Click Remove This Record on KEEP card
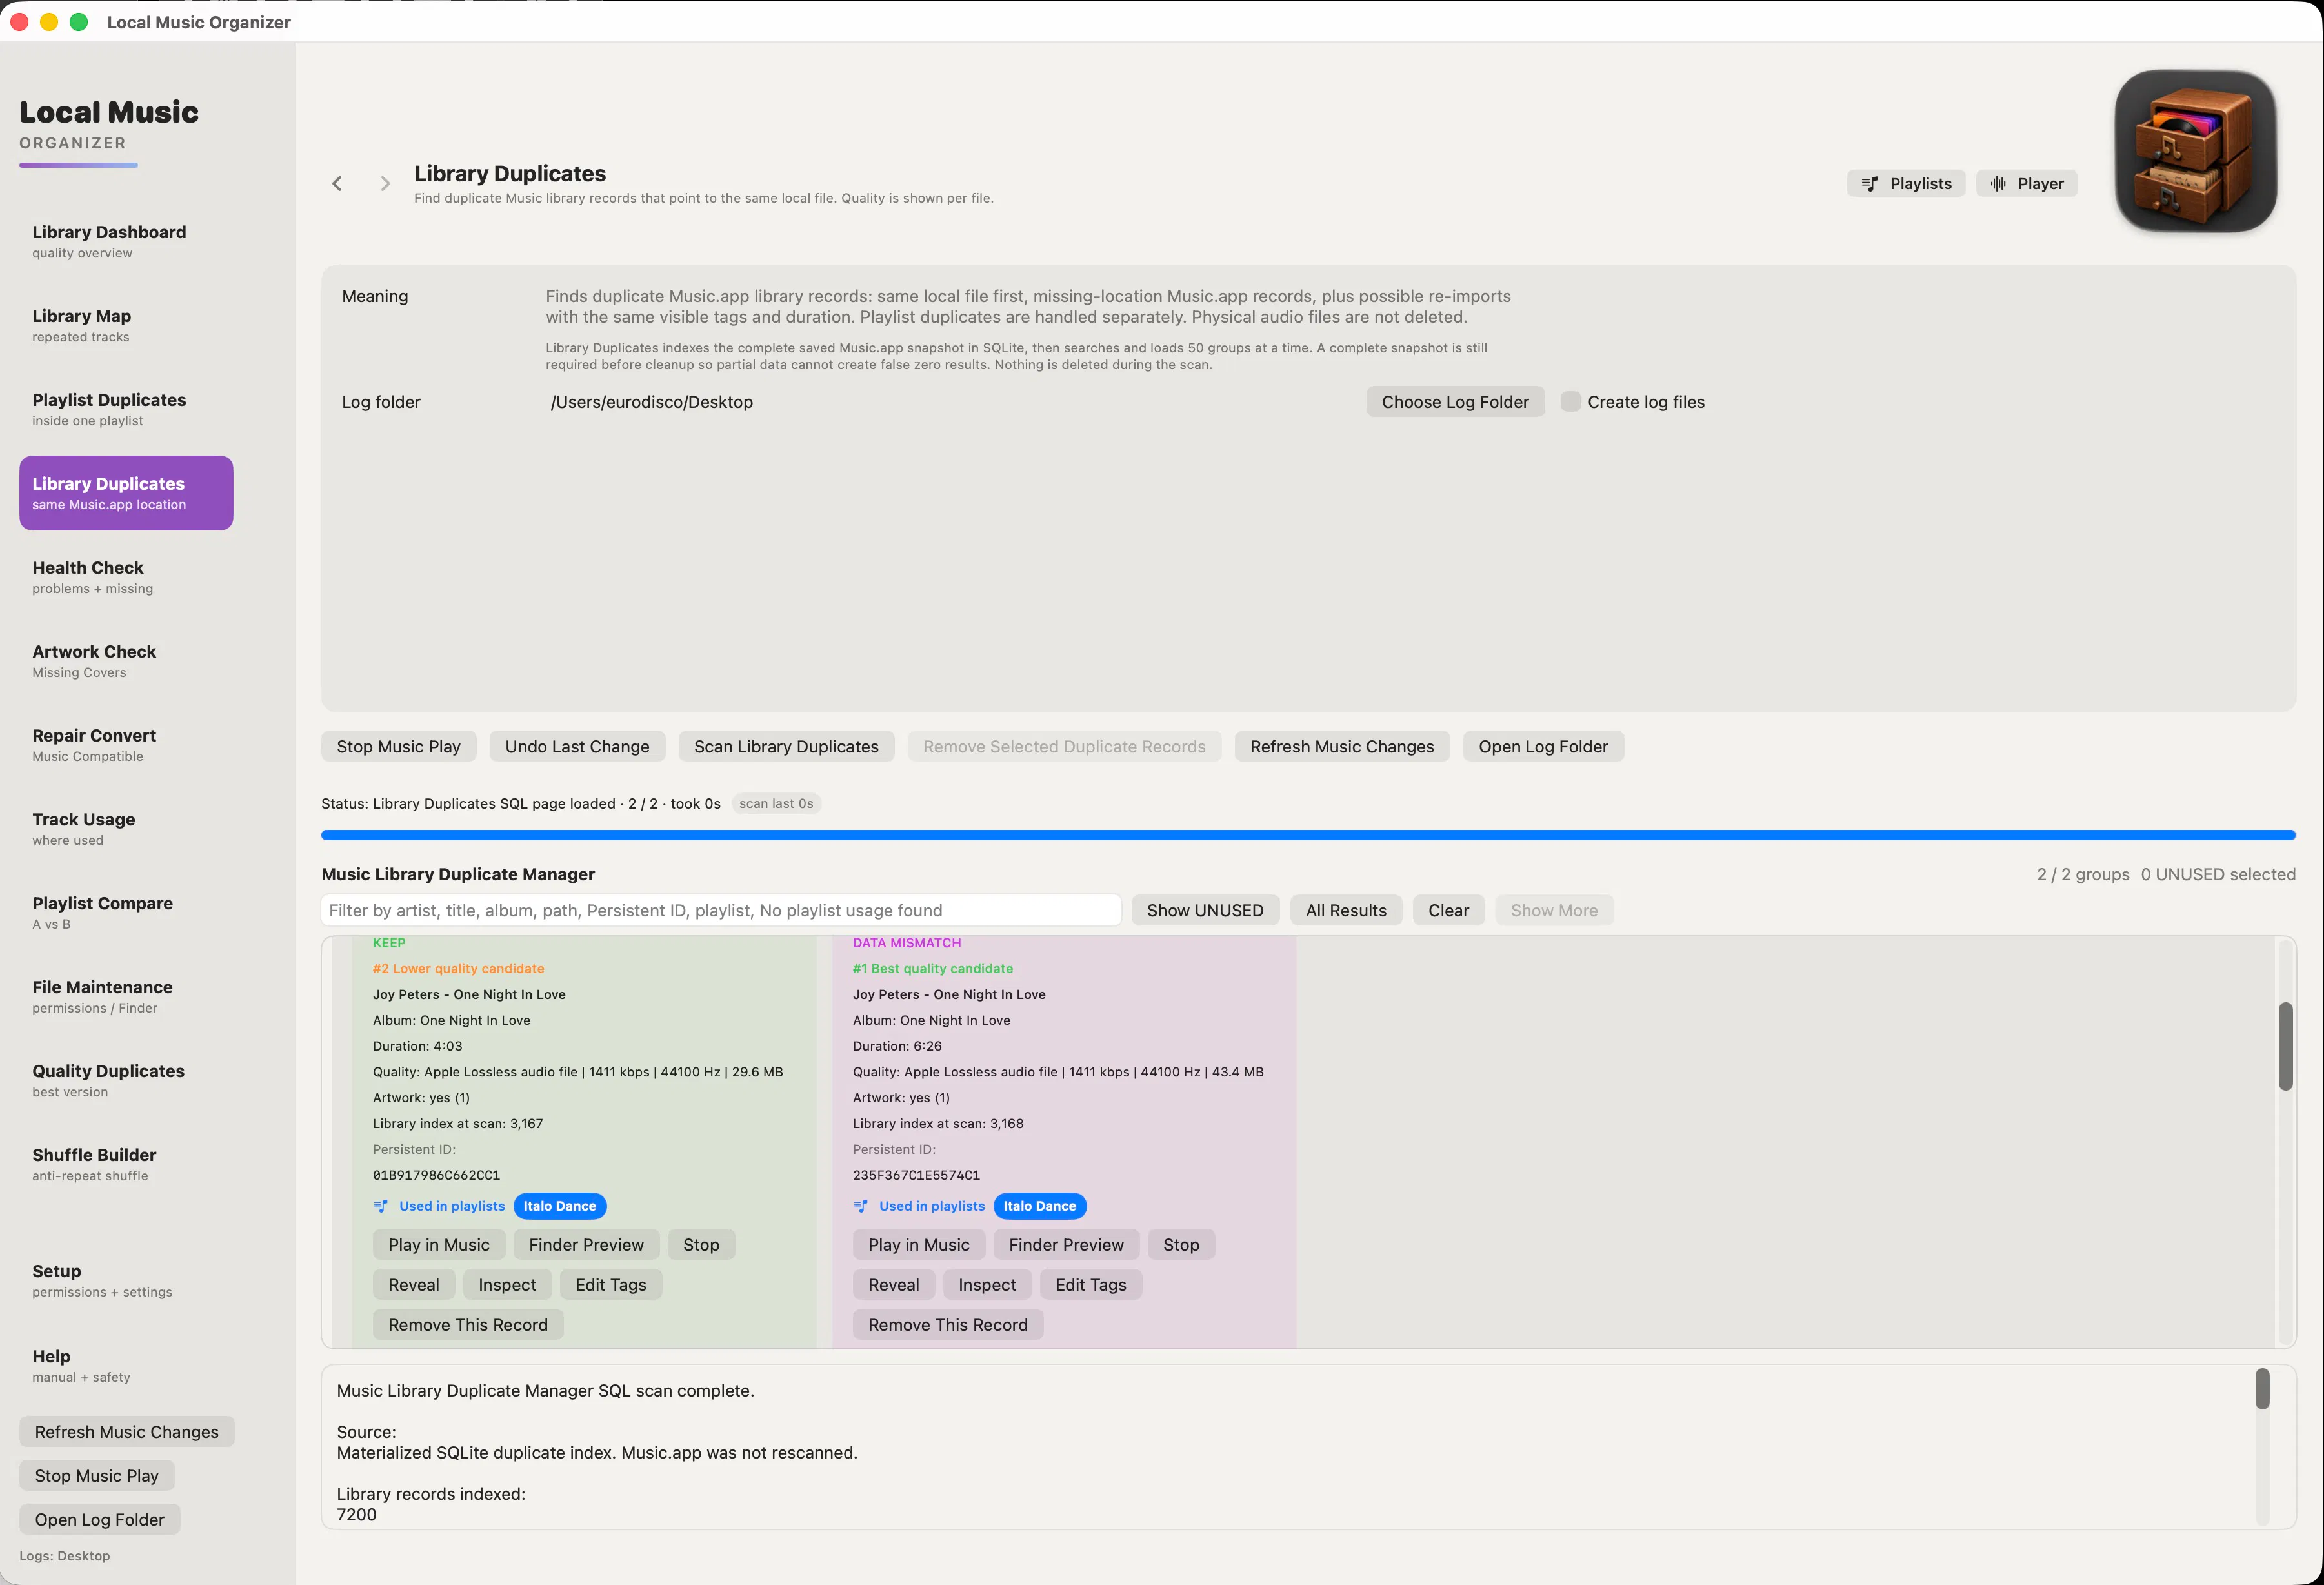Image resolution: width=2324 pixels, height=1585 pixels. tap(468, 1325)
